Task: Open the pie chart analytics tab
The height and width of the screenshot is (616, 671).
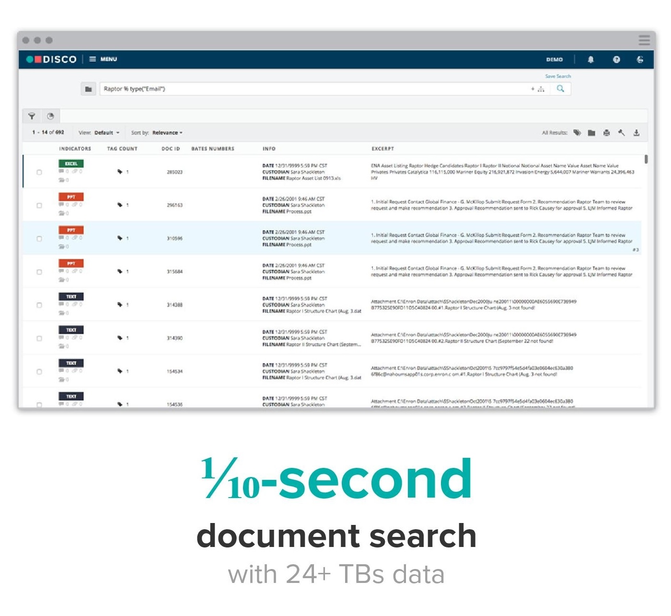Action: coord(50,116)
